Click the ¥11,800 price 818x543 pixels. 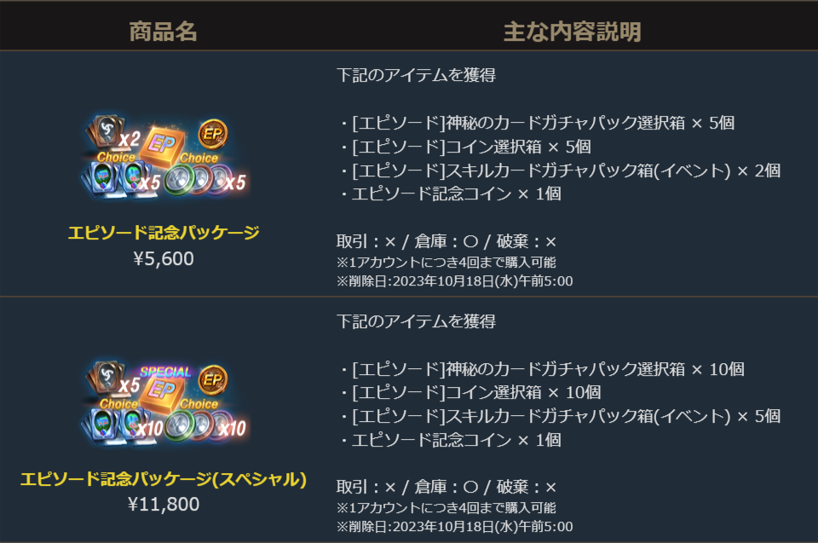pos(164,505)
